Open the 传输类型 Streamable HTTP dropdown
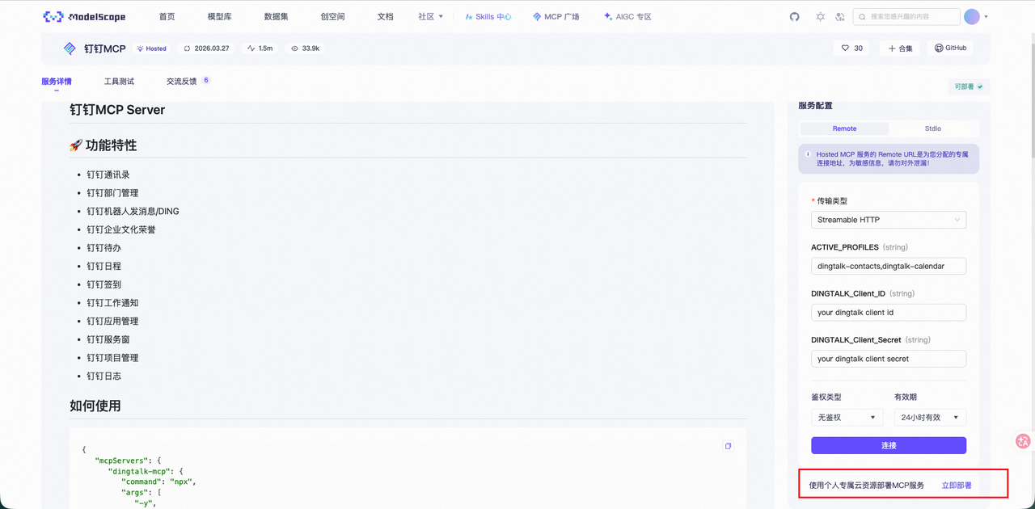This screenshot has width=1035, height=509. (889, 220)
